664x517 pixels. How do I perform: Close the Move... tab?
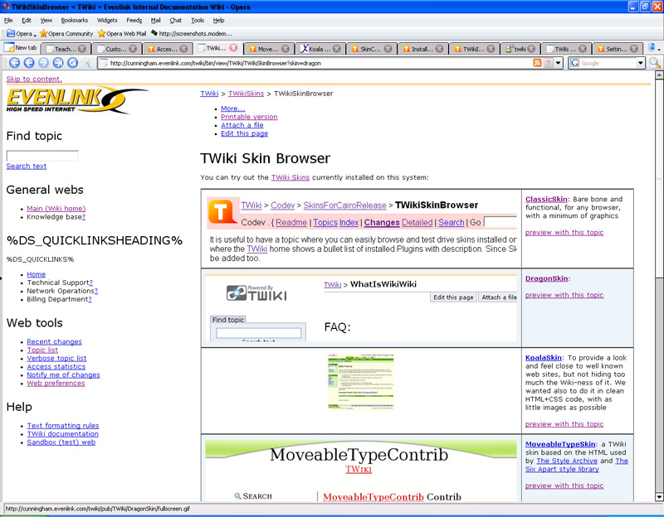pos(285,49)
